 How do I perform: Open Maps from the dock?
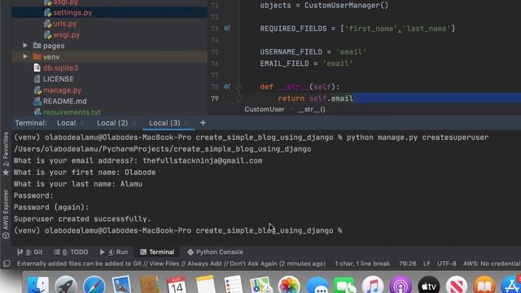pos(261,285)
